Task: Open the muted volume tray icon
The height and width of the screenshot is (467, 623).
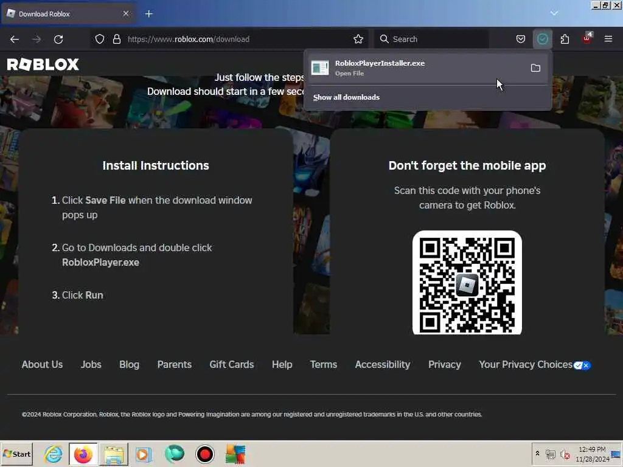Action: [x=565, y=454]
